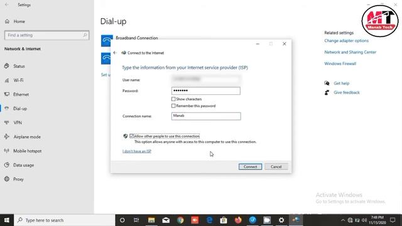
Task: Click the Settings window back arrow
Action: (7, 5)
